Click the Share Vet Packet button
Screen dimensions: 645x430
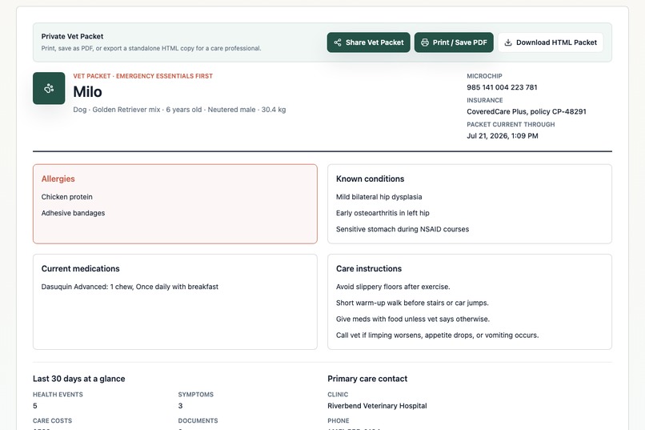point(369,42)
